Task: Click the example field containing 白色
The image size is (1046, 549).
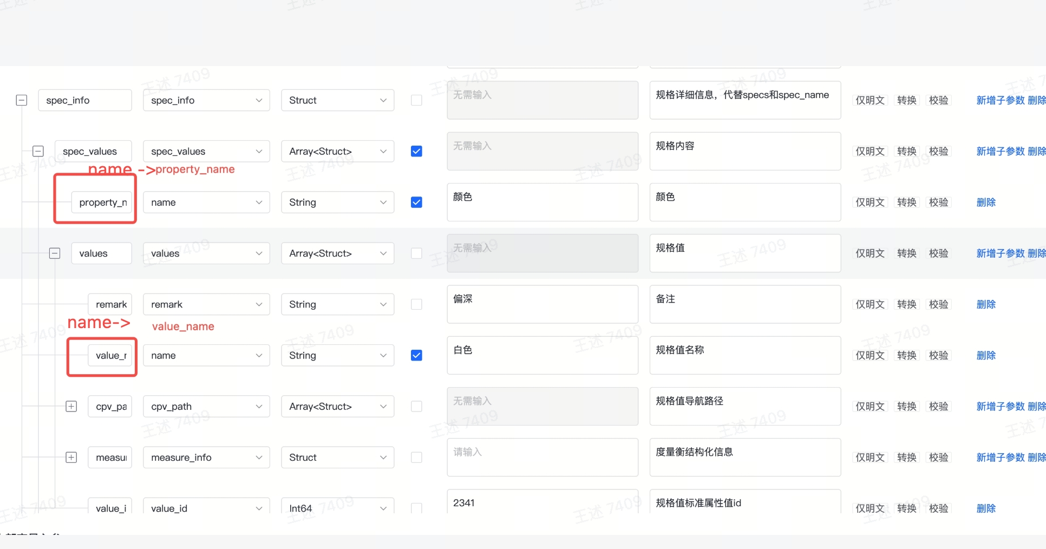Action: tap(542, 355)
